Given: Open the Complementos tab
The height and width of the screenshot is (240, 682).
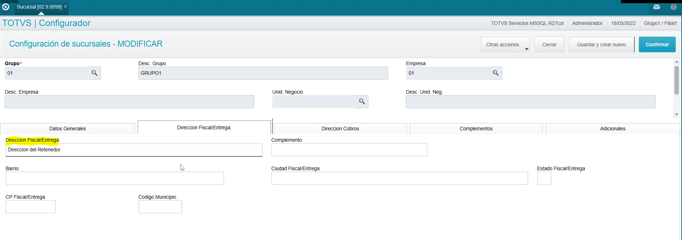Looking at the screenshot, I should (x=476, y=129).
